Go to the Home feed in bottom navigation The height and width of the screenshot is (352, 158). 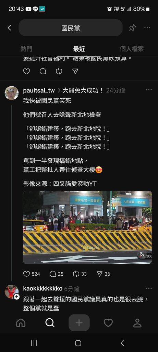coord(21,323)
